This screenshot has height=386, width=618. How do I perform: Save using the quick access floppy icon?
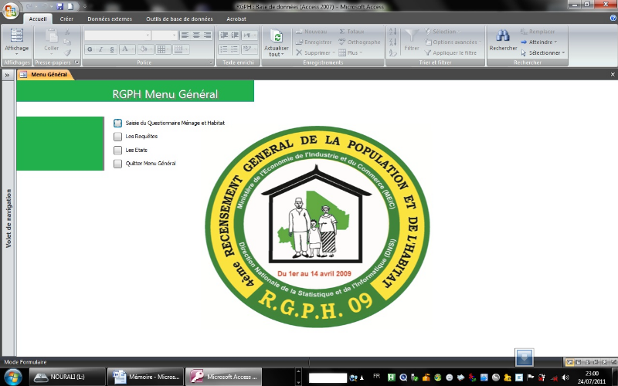pyautogui.click(x=60, y=6)
